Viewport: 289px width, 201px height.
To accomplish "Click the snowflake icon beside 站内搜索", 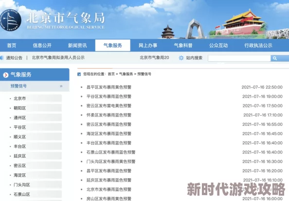I will click(181, 58).
